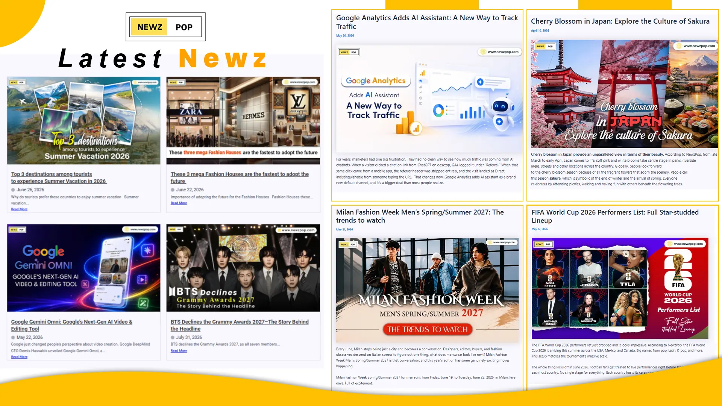
Task: Click Read More under the BTS article
Action: (x=179, y=351)
